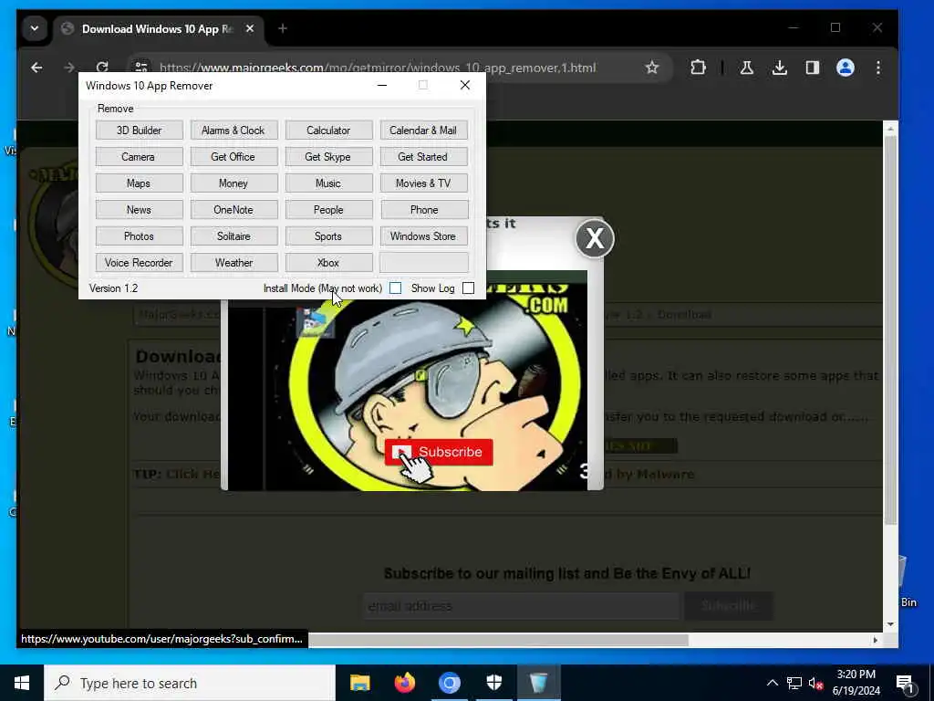Remove the Money app
934x701 pixels.
tap(233, 183)
